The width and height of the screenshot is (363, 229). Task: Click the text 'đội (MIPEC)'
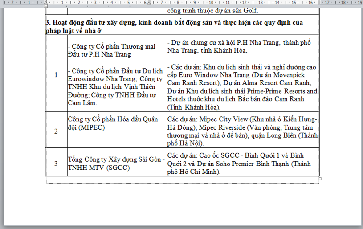point(86,127)
